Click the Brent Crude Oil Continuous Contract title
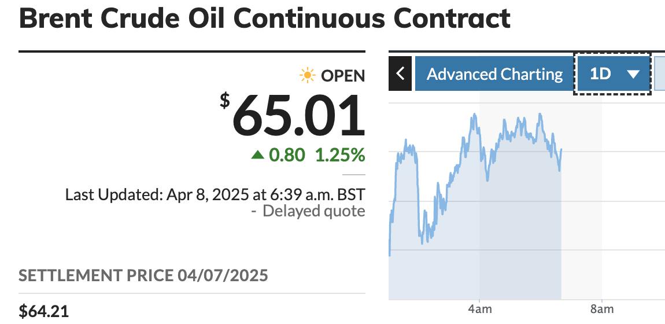Screen dimensions: 665x324 pos(265,19)
